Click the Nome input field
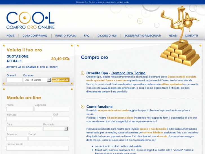The image size is (205, 154). [x=20, y=109]
